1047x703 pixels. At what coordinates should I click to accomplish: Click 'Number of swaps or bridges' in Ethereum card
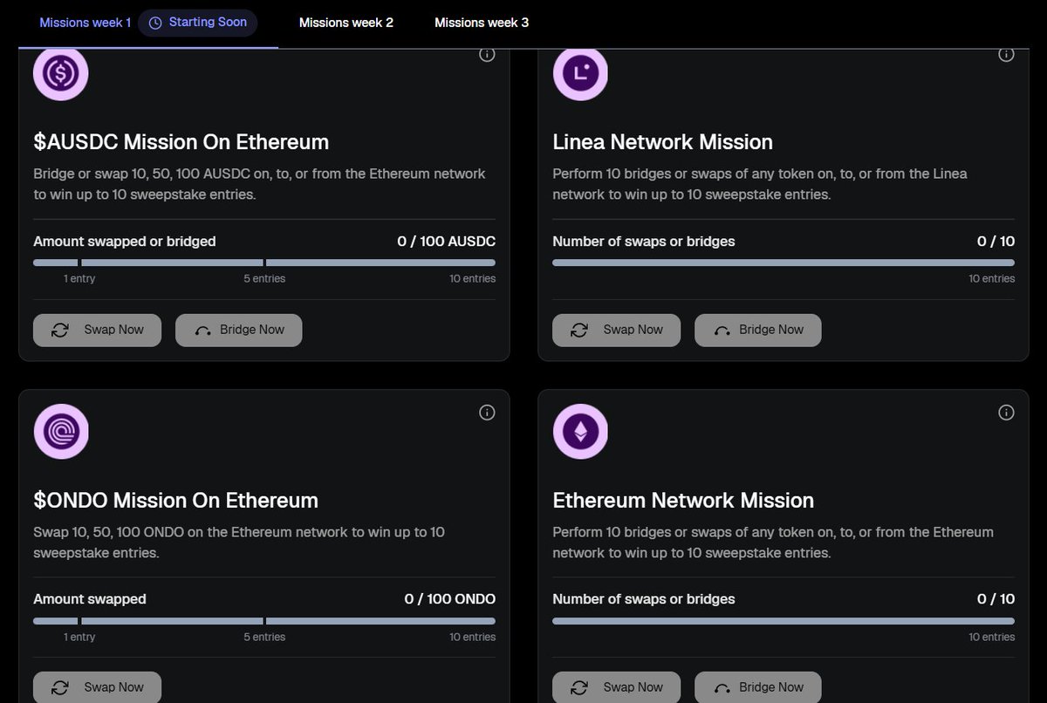[x=644, y=599]
